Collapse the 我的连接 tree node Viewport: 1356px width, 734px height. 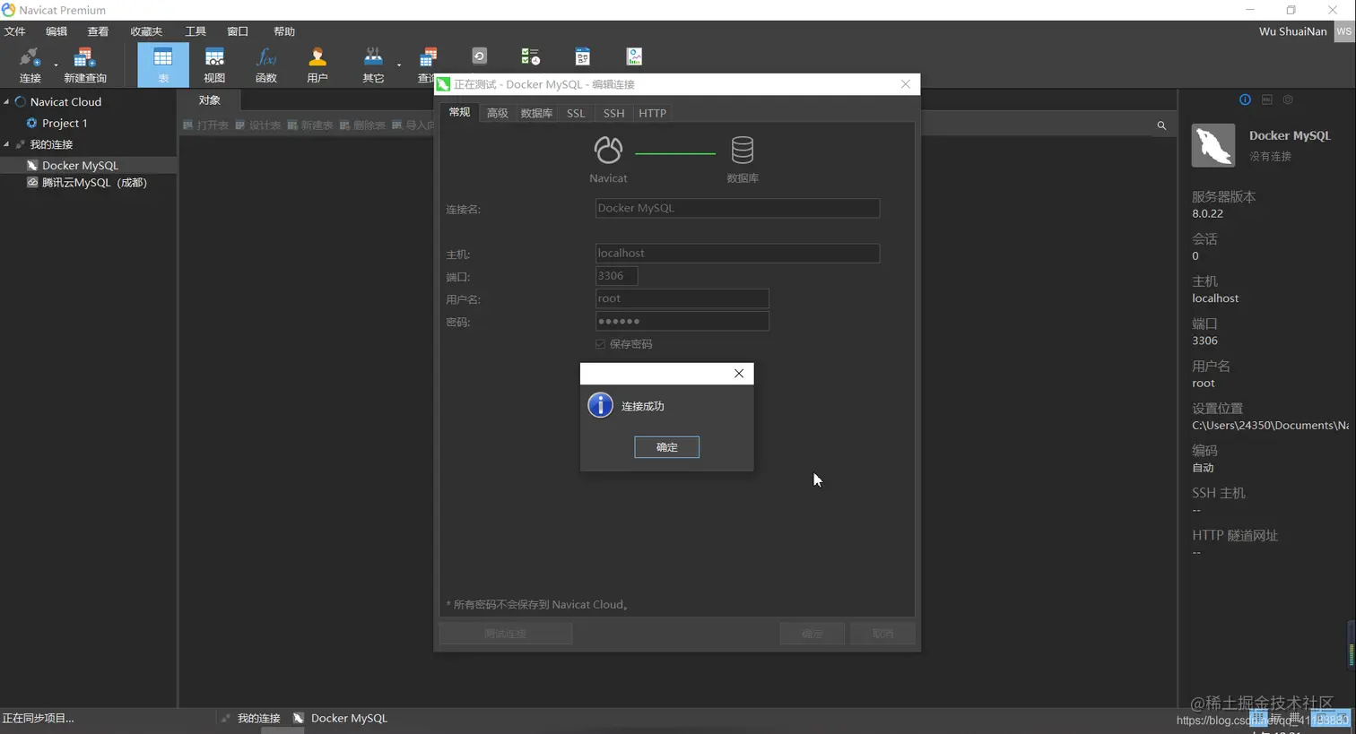[6, 143]
